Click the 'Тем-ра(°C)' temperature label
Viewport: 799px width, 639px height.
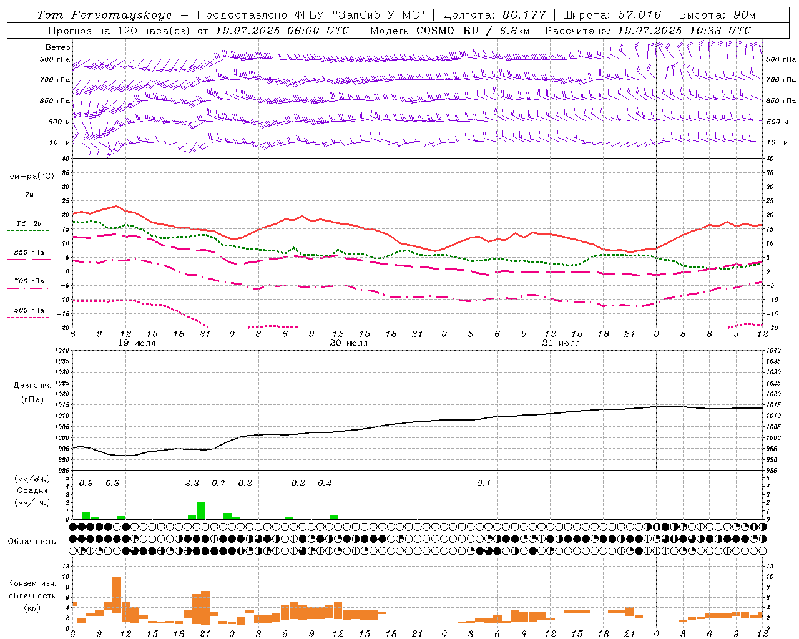click(x=29, y=177)
